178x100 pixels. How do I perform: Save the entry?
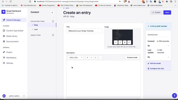click(x=167, y=12)
